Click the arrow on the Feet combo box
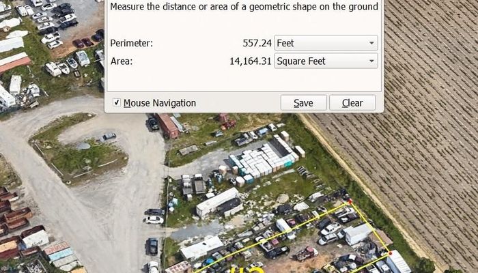Viewport: 478px width, 273px height. click(x=371, y=43)
